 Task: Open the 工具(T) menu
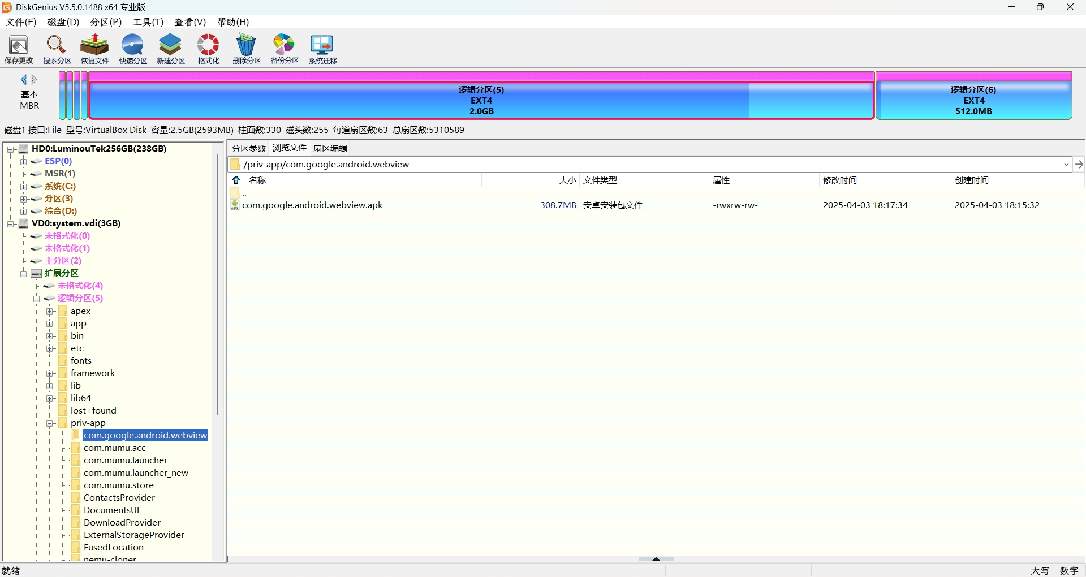pyautogui.click(x=147, y=22)
